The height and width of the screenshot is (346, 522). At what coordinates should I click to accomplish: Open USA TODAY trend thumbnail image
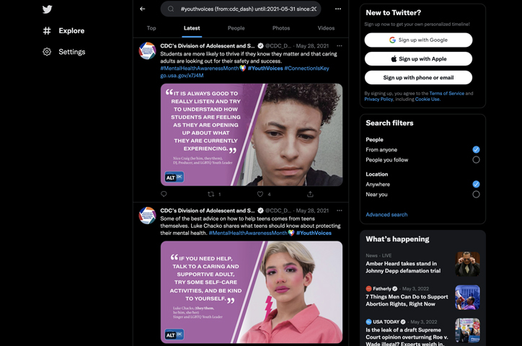click(x=467, y=330)
